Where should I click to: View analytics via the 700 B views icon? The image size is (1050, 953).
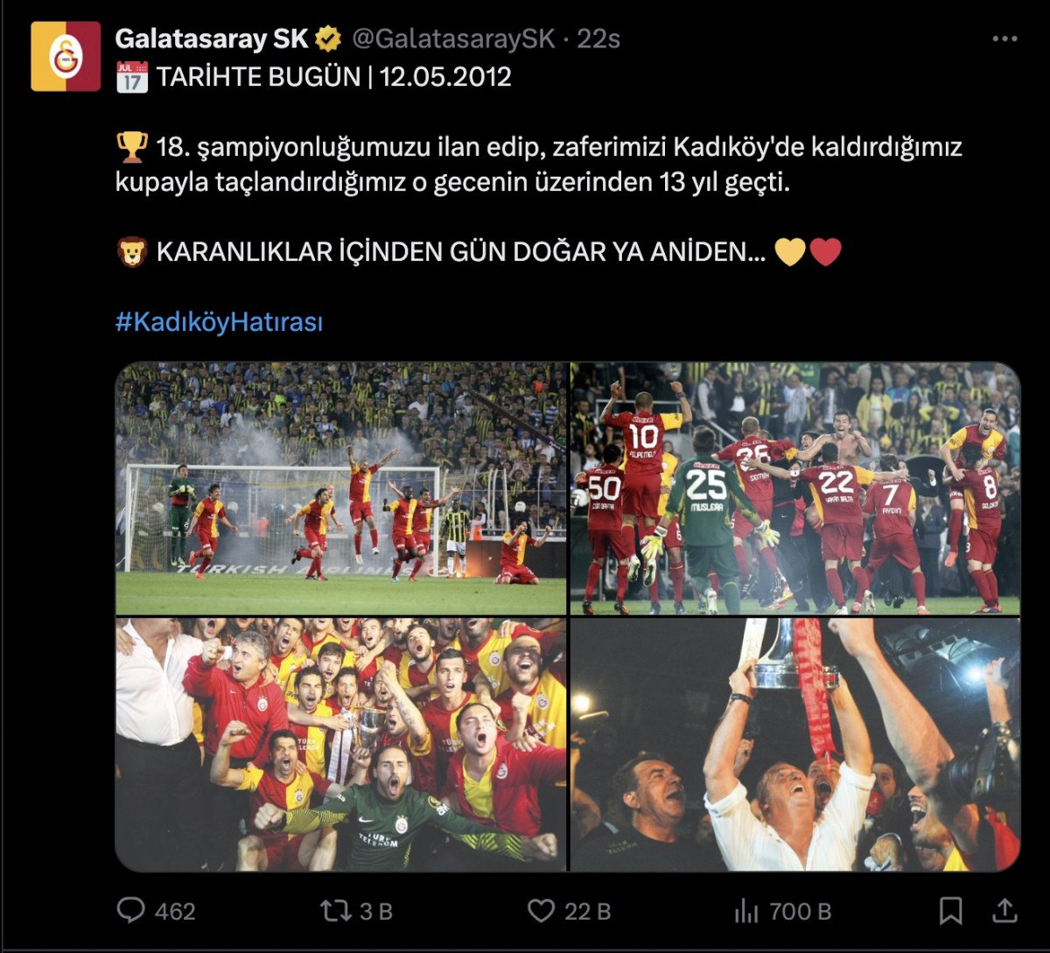click(x=747, y=911)
